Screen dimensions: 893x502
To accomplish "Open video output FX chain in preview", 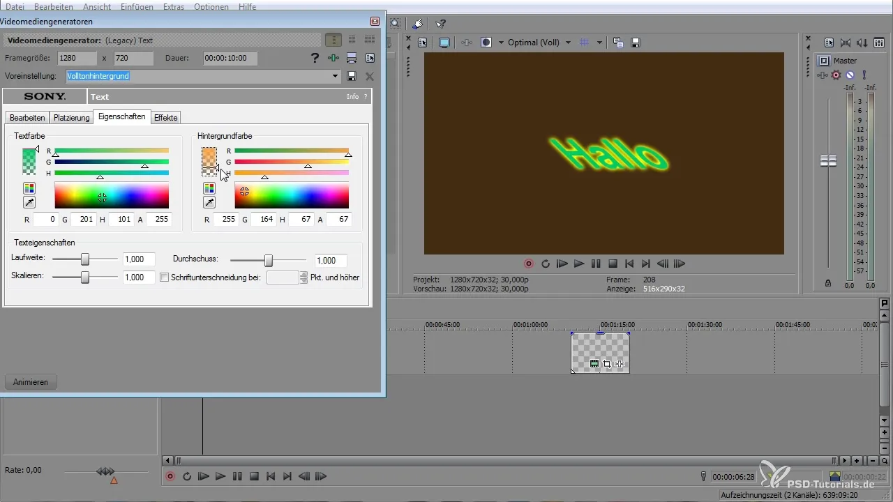I will (x=467, y=43).
